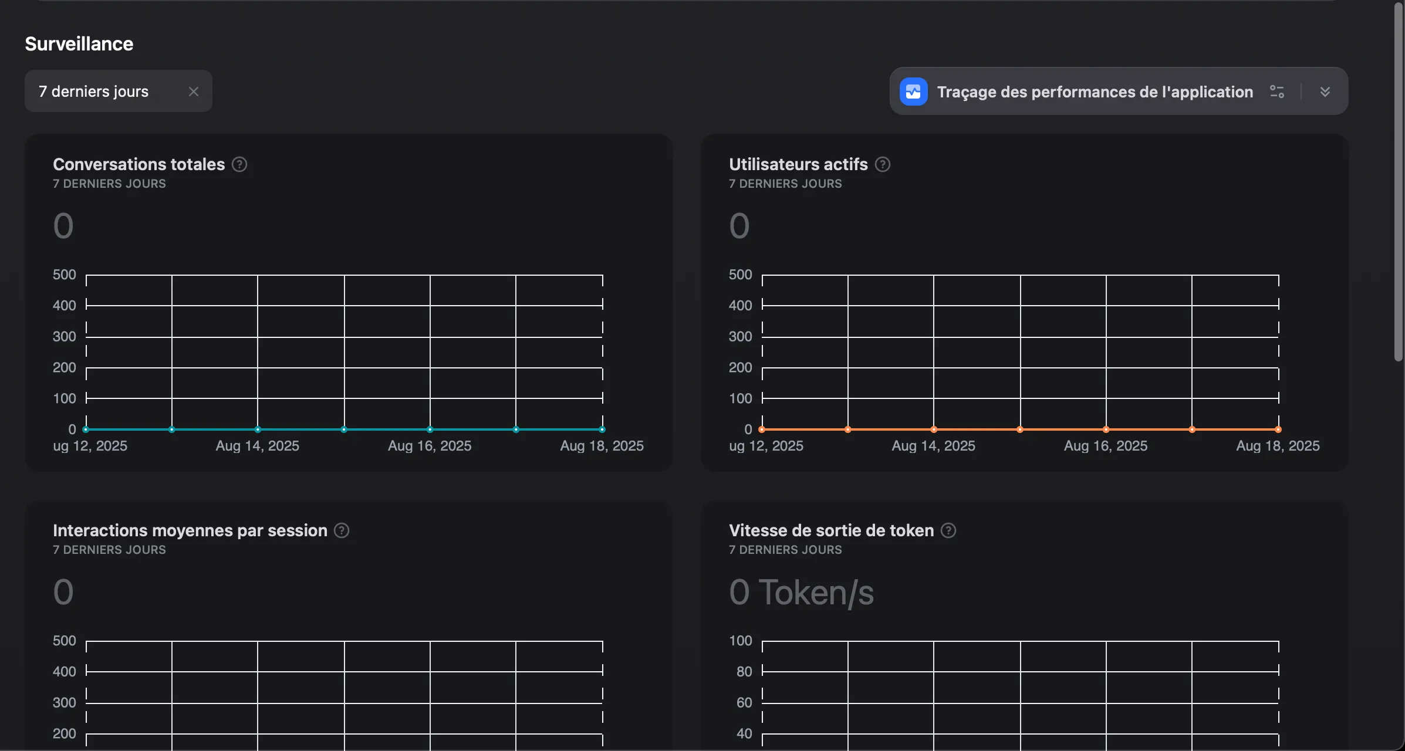This screenshot has width=1405, height=751.
Task: Open the 7 derniers jours date range selector
Action: click(94, 91)
